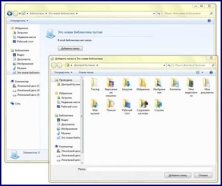
Task: Select Видео in the dialog navigation pane
Action: point(63,120)
